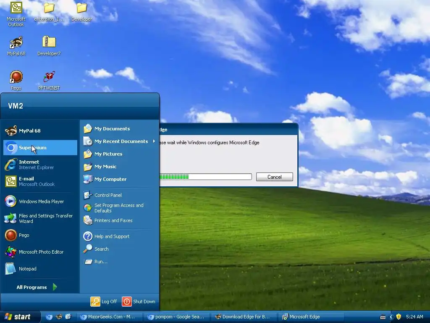
Task: Select MyPal 68 desktop shortcut
Action: [x=16, y=46]
